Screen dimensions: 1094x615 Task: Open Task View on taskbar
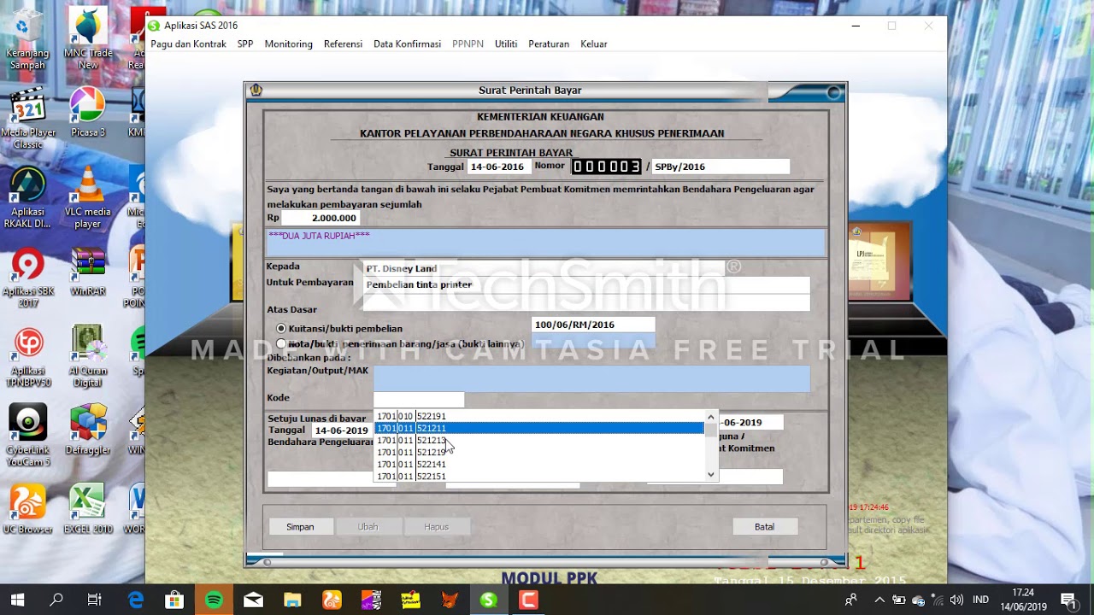click(x=95, y=600)
